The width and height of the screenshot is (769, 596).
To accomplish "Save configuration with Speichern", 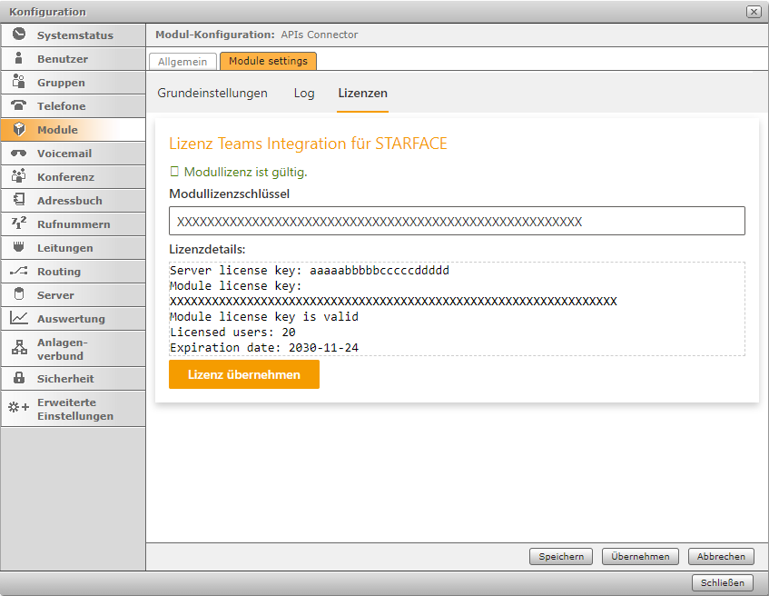I will (561, 556).
